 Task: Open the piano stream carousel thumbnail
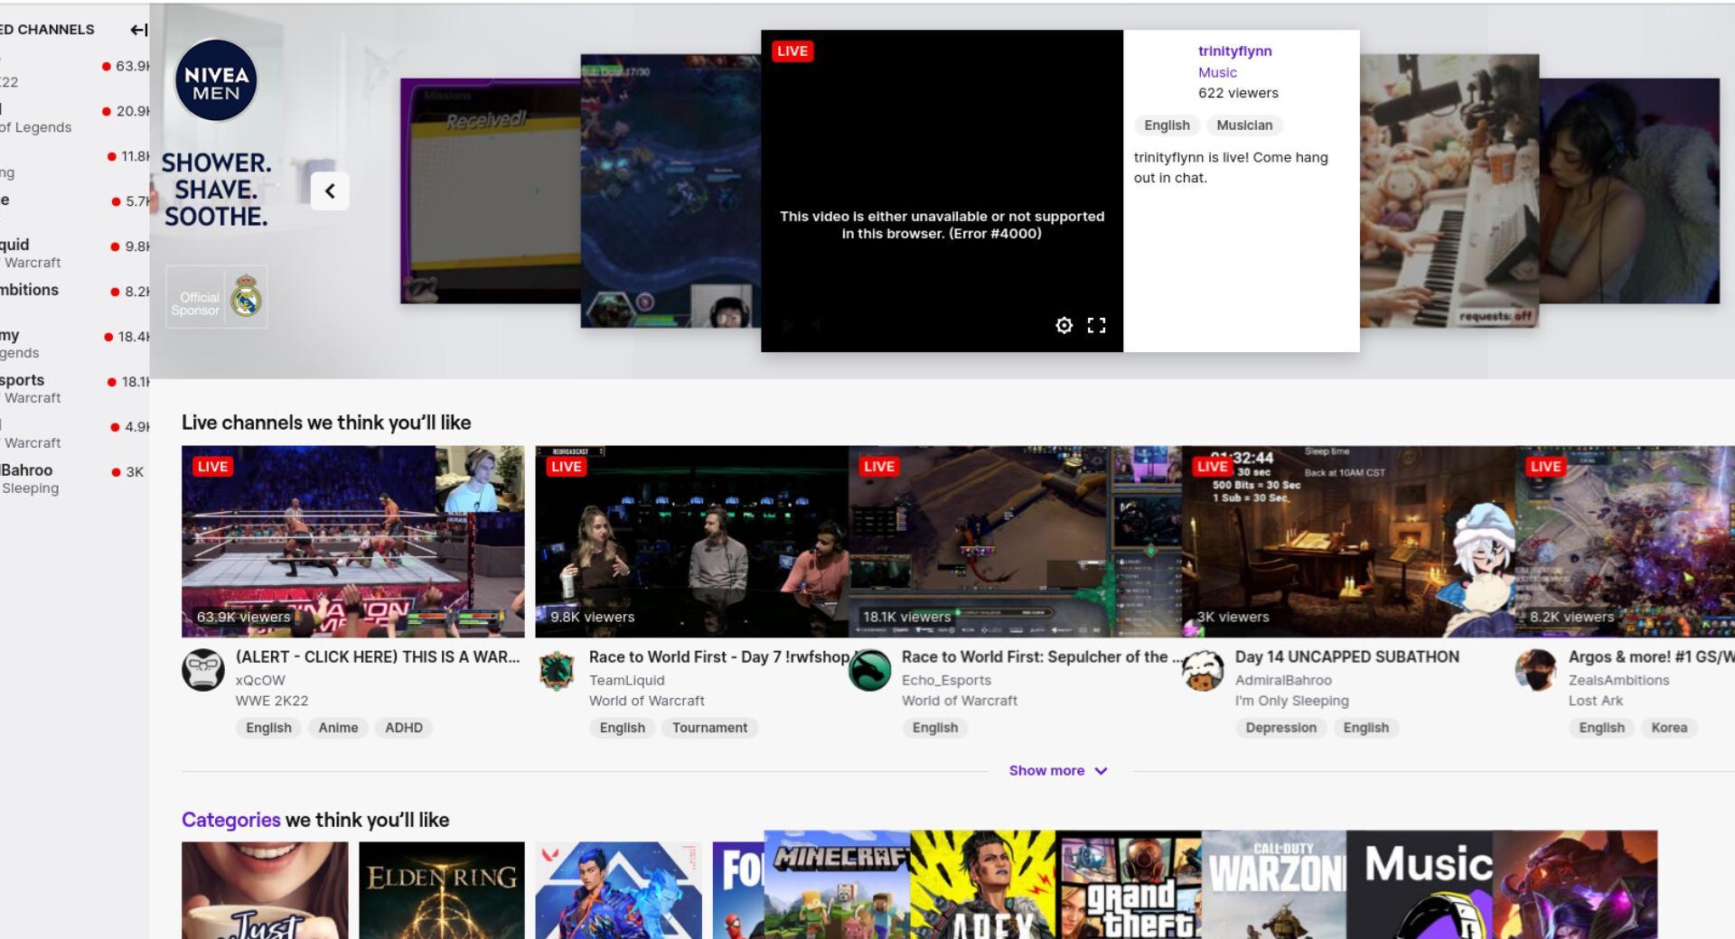1449,191
